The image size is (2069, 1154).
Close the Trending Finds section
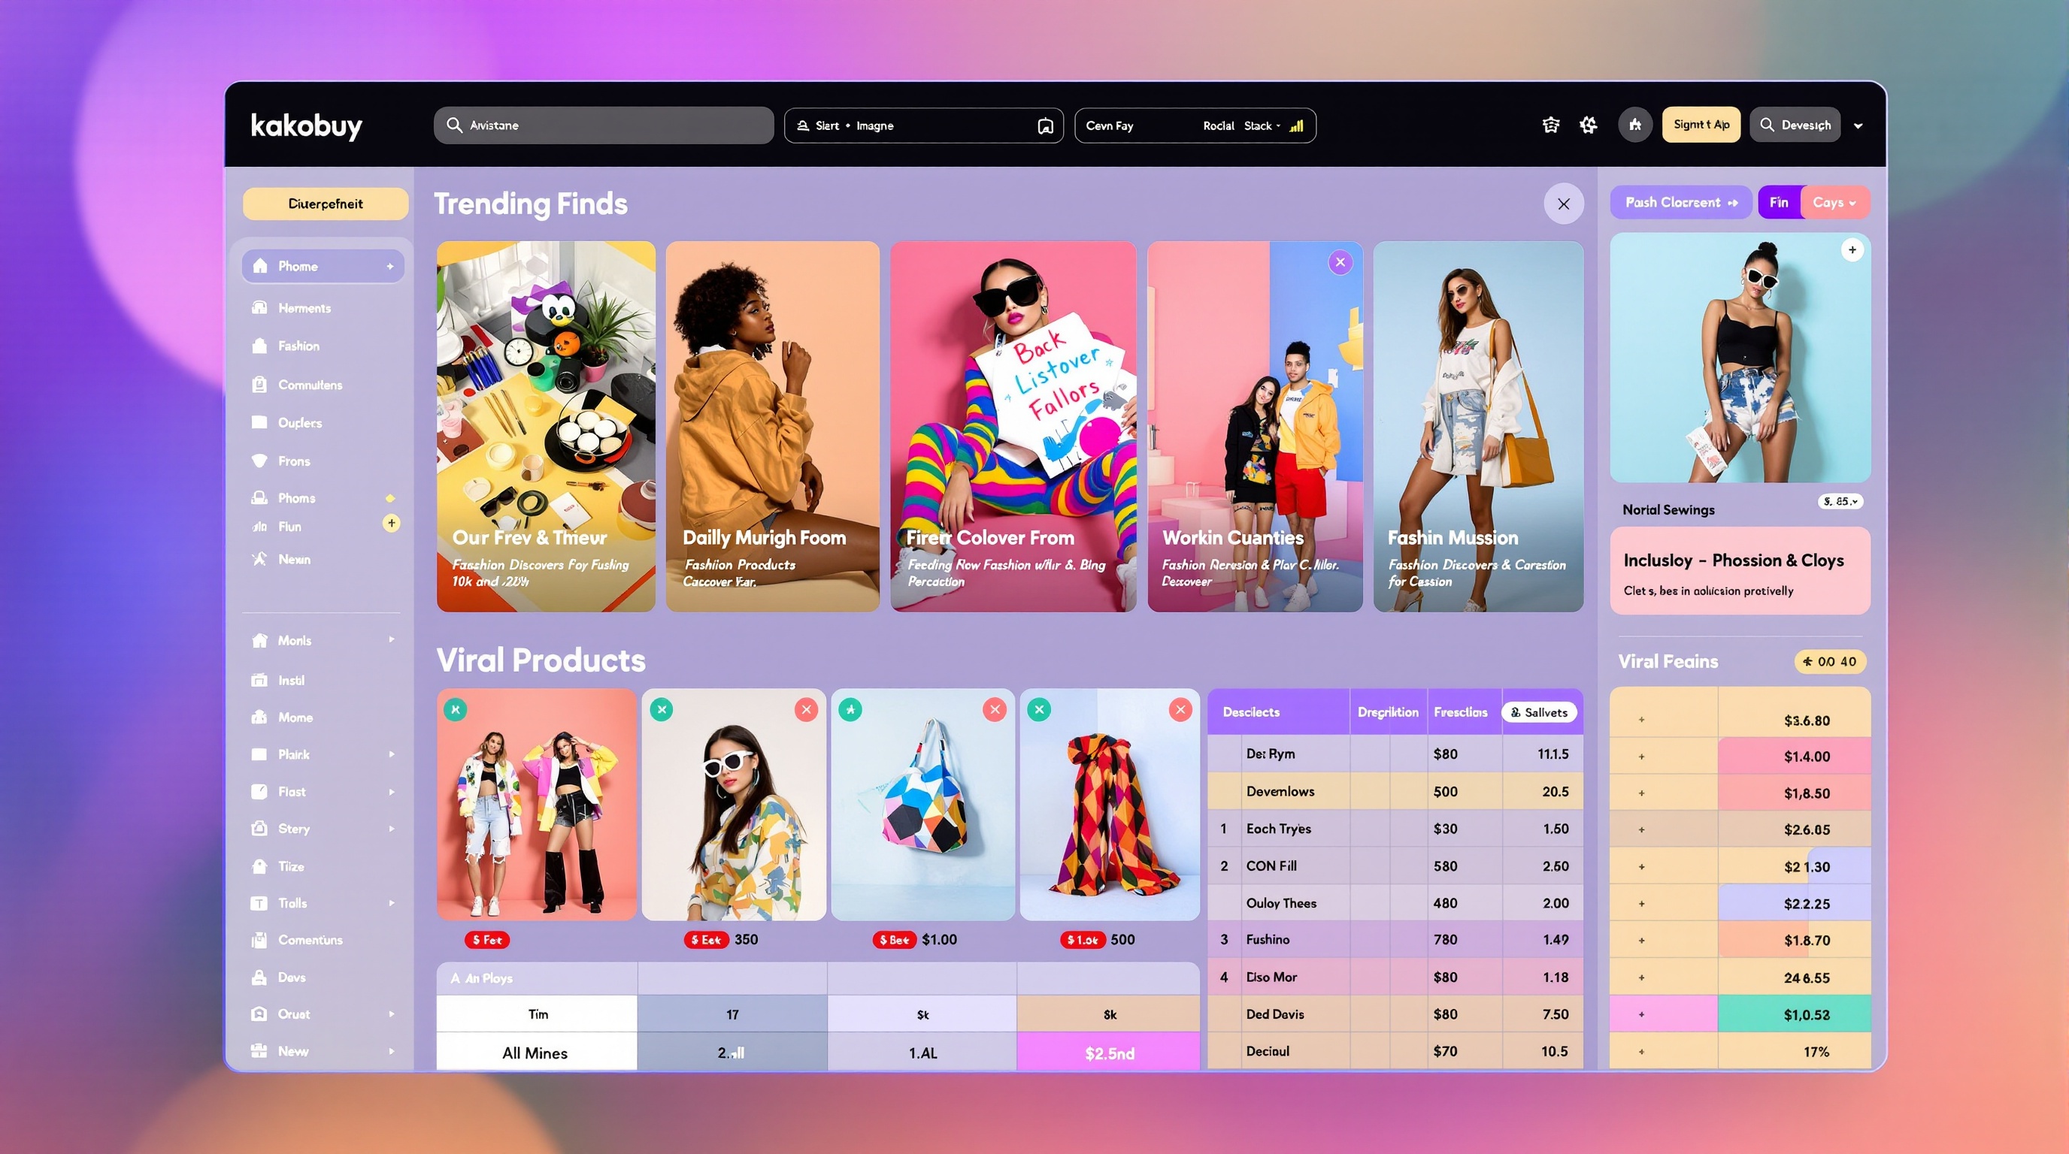[1564, 204]
